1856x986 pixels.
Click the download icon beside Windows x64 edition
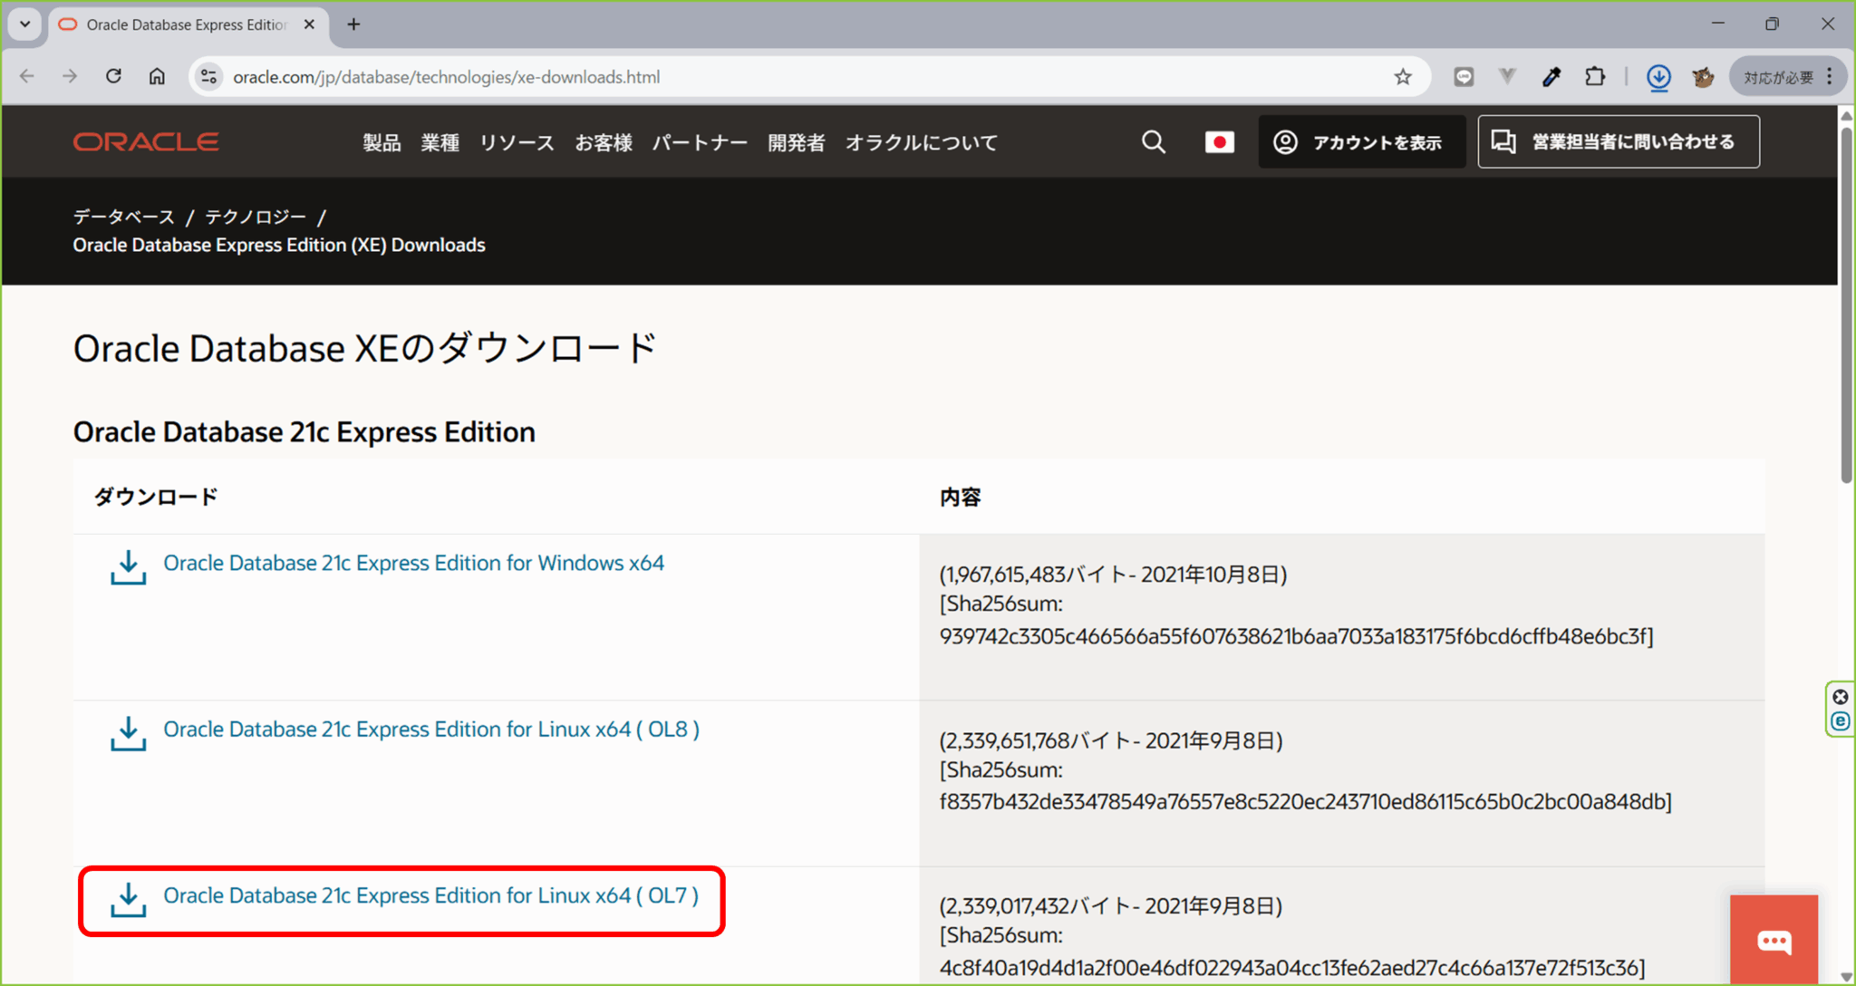pyautogui.click(x=127, y=567)
